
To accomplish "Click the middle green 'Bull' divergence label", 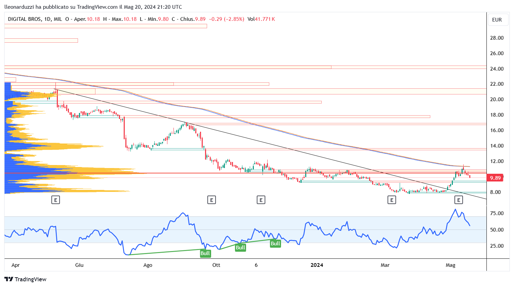I will [240, 248].
